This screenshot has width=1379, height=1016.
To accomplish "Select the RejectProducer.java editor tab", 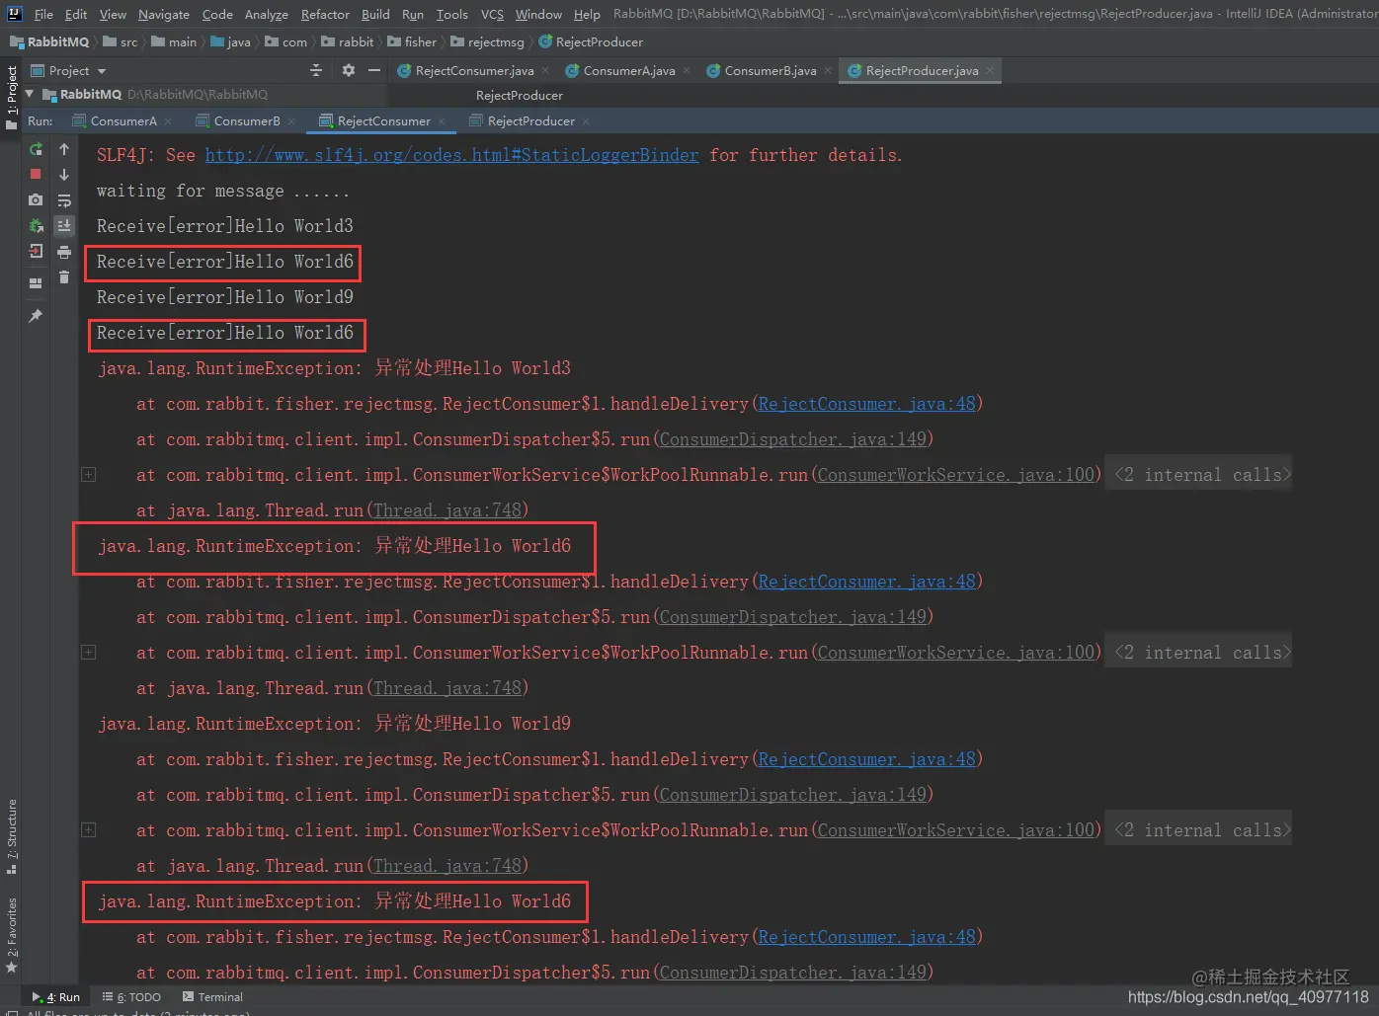I will coord(922,71).
